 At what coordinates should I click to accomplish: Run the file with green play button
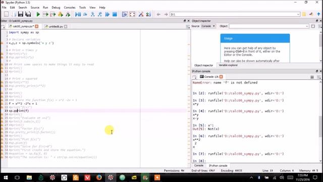[38, 14]
